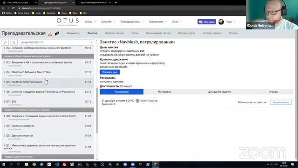Image resolution: width=298 pixels, height=168 pixels.
Task: Open the Unreal-TGD-2021-10 group selector
Action: pyautogui.click(x=56, y=42)
